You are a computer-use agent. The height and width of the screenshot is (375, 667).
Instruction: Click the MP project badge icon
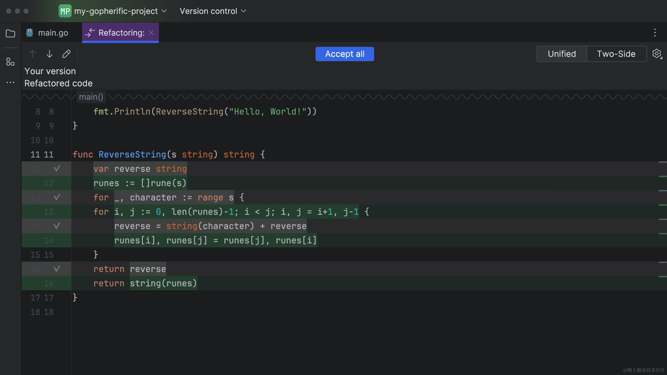pyautogui.click(x=65, y=11)
